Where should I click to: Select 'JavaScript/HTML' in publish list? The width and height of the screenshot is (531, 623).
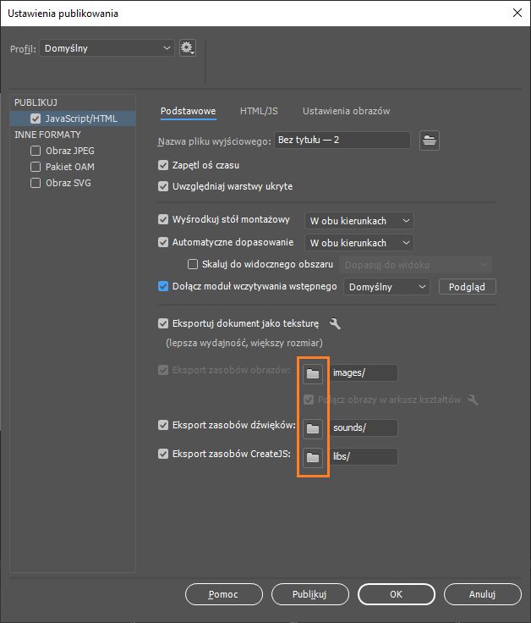(81, 119)
